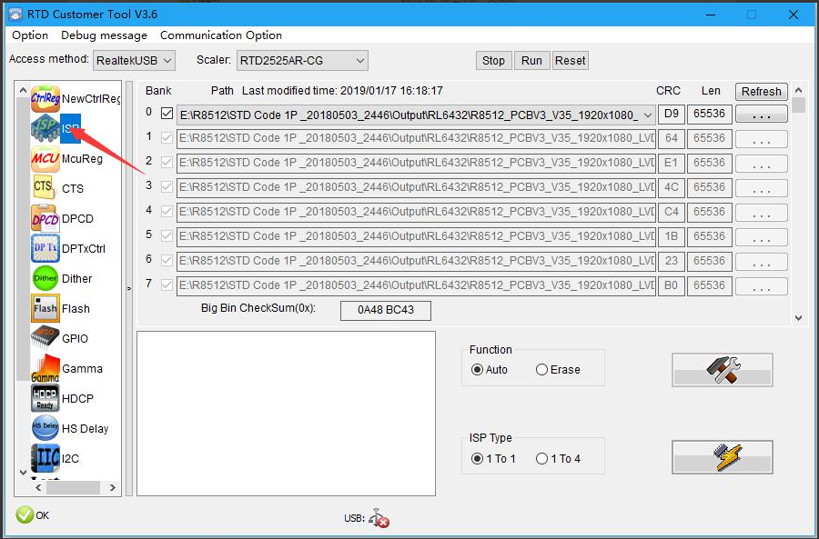Click the Last modified time text

pos(342,90)
